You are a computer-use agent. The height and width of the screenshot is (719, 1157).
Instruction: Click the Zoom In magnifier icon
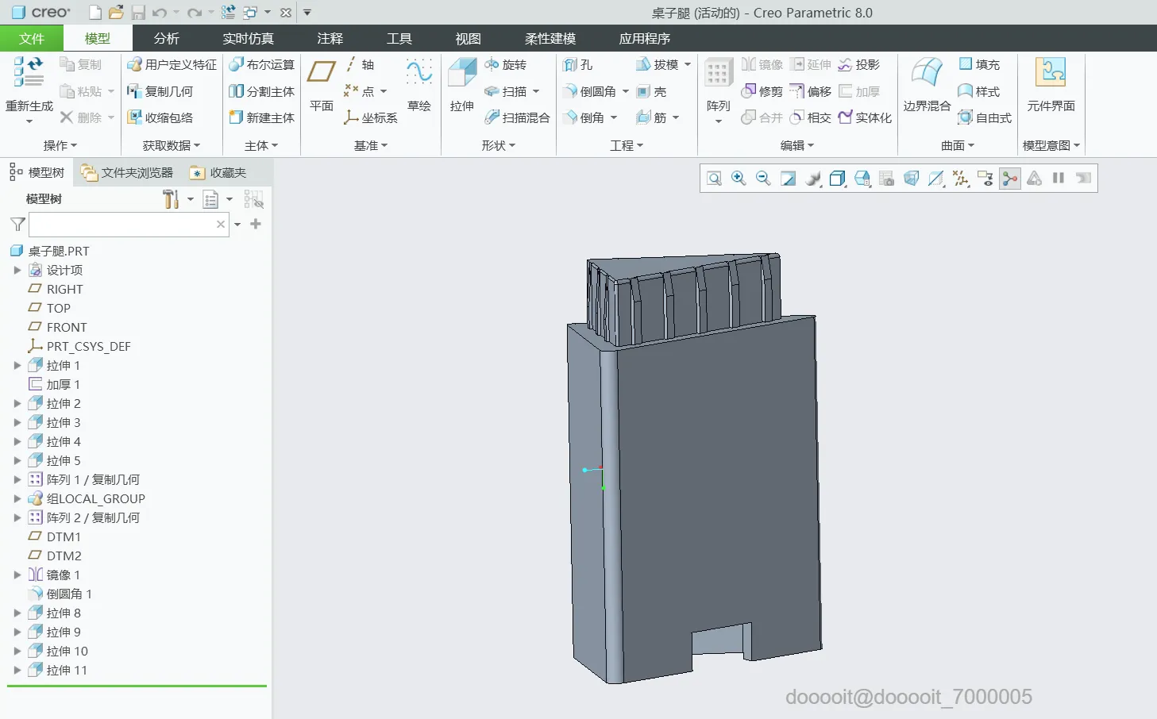tap(739, 179)
